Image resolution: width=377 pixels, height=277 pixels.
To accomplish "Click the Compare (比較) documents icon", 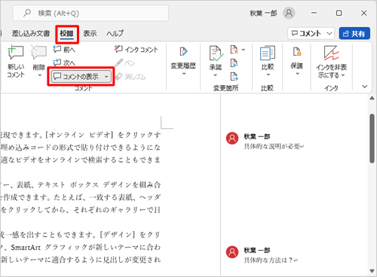I will coord(268,53).
